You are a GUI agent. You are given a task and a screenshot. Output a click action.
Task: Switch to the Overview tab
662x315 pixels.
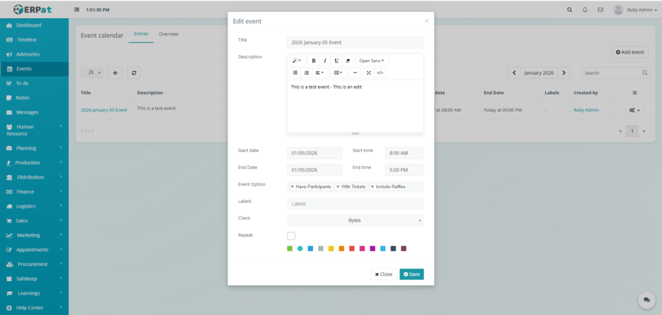pos(169,34)
